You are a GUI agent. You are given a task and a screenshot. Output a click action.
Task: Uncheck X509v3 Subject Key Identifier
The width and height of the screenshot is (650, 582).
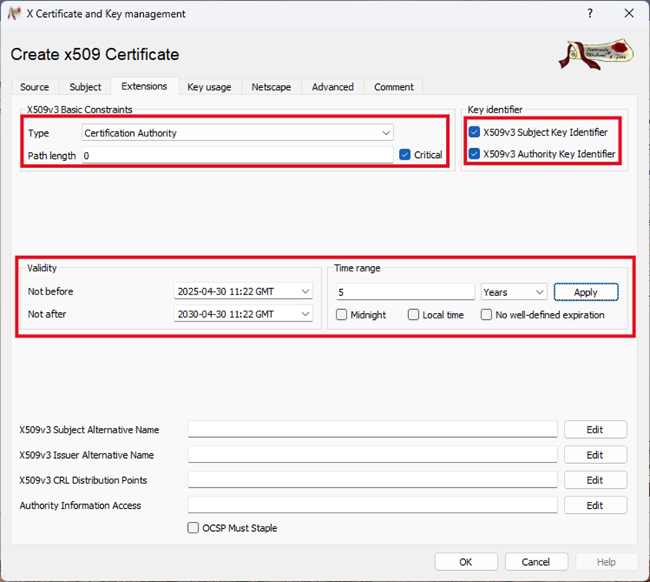(474, 133)
